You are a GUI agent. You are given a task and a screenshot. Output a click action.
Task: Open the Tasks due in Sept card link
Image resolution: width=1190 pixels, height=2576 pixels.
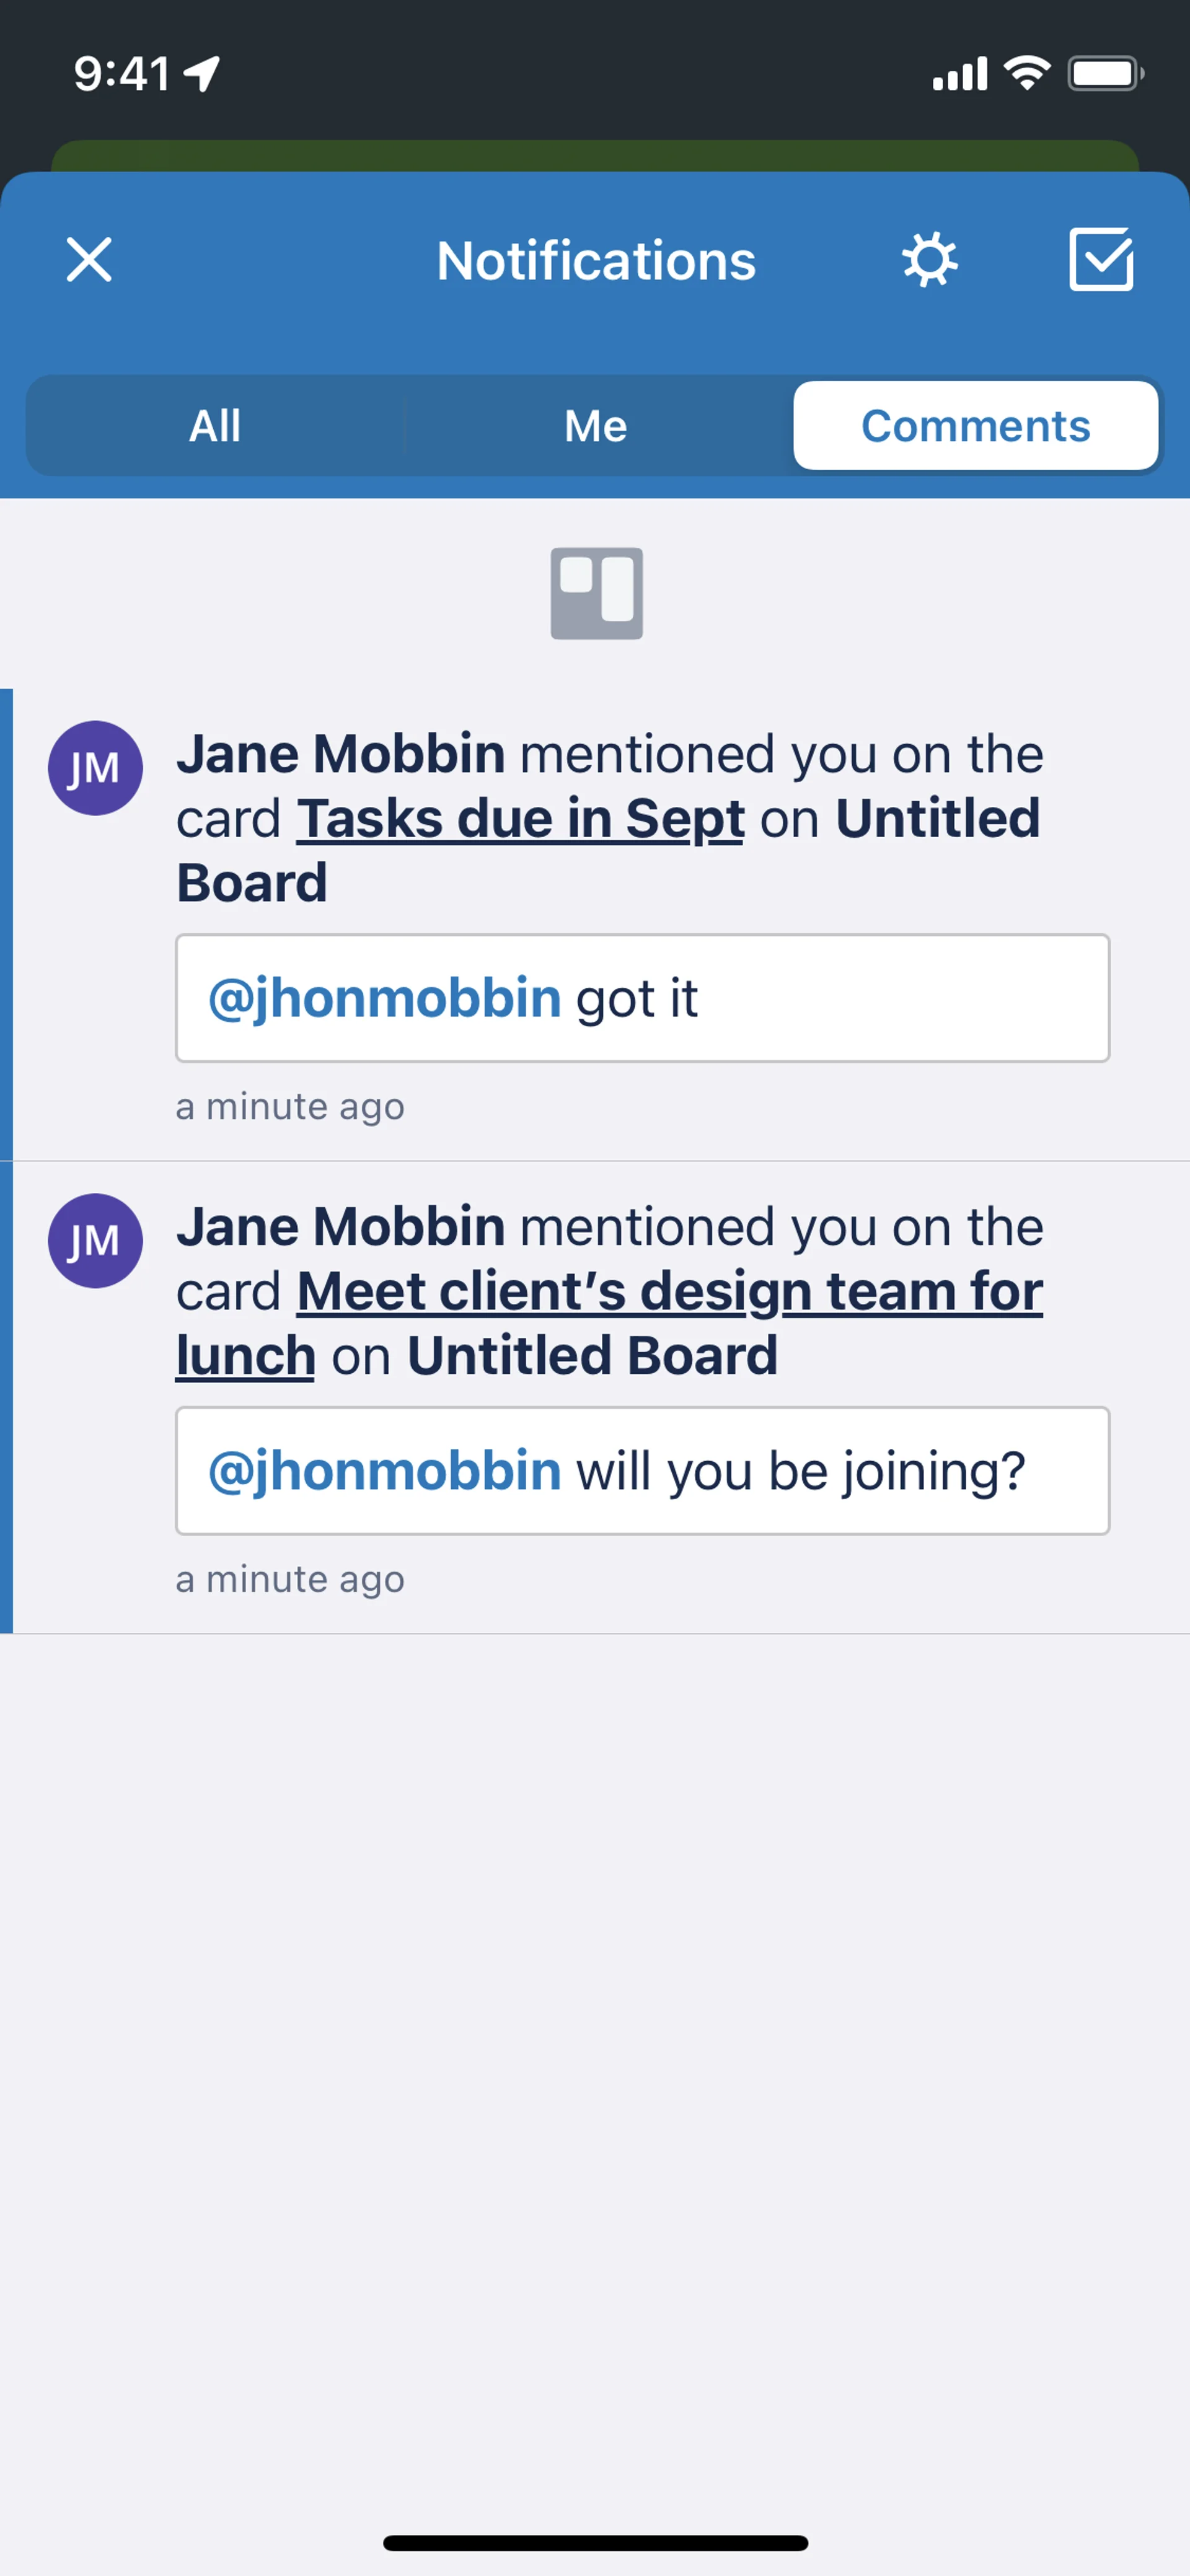point(520,819)
